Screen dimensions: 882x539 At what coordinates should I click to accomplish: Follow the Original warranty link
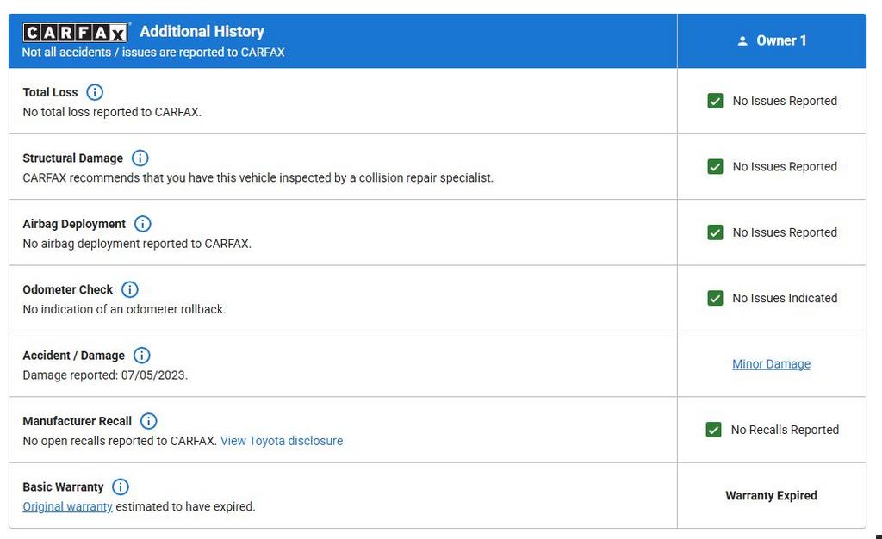67,506
